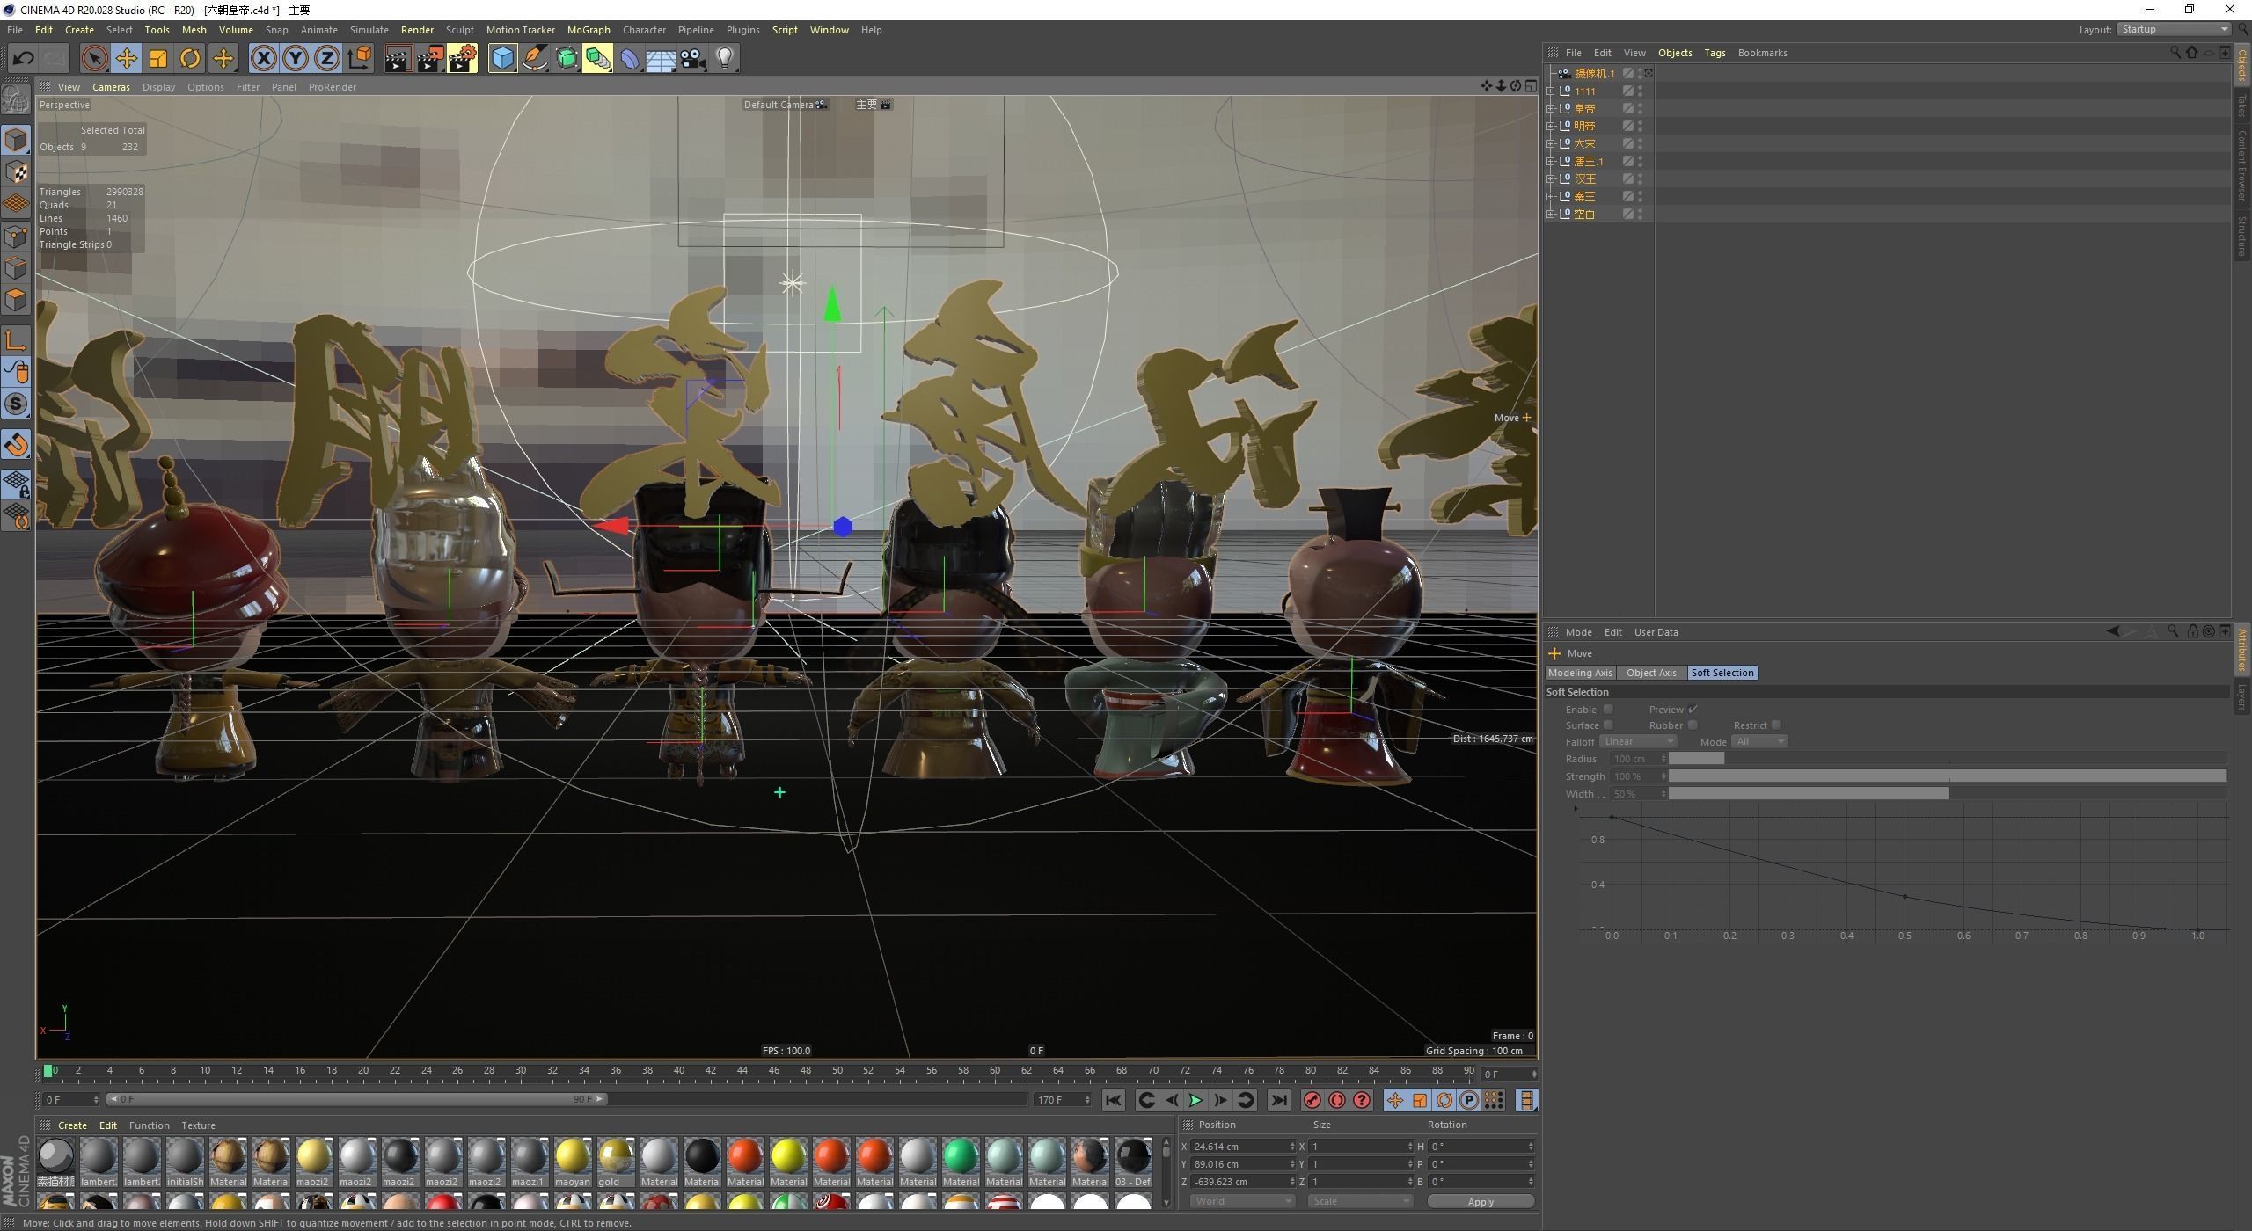2252x1231 pixels.
Task: Select the gold material swatch
Action: pos(615,1159)
